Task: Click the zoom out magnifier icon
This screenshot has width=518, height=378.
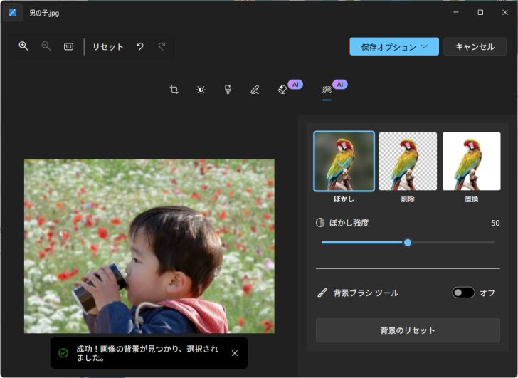Action: point(46,46)
